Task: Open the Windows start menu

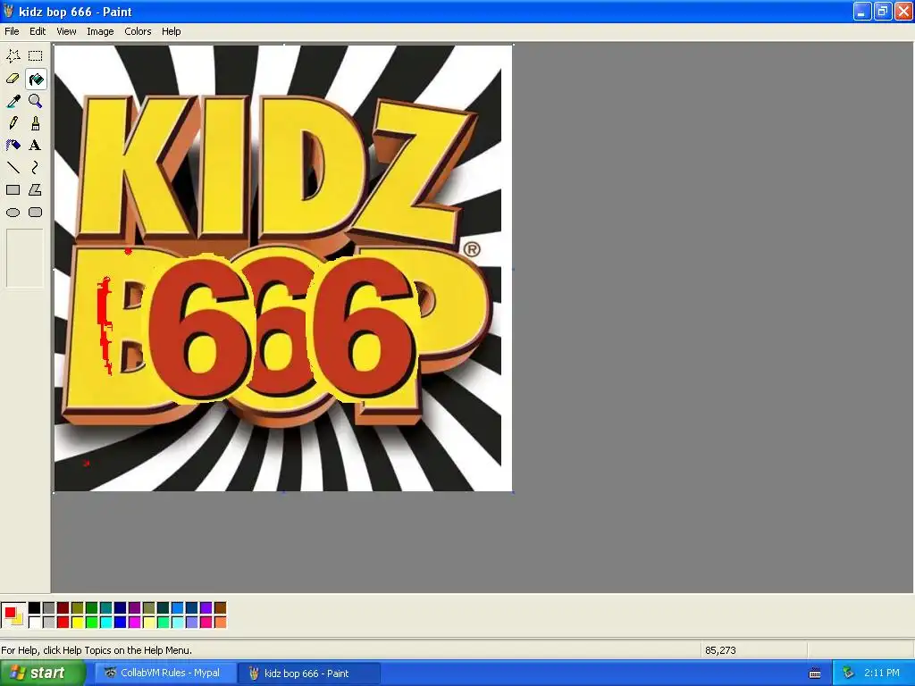Action: pyautogui.click(x=43, y=673)
